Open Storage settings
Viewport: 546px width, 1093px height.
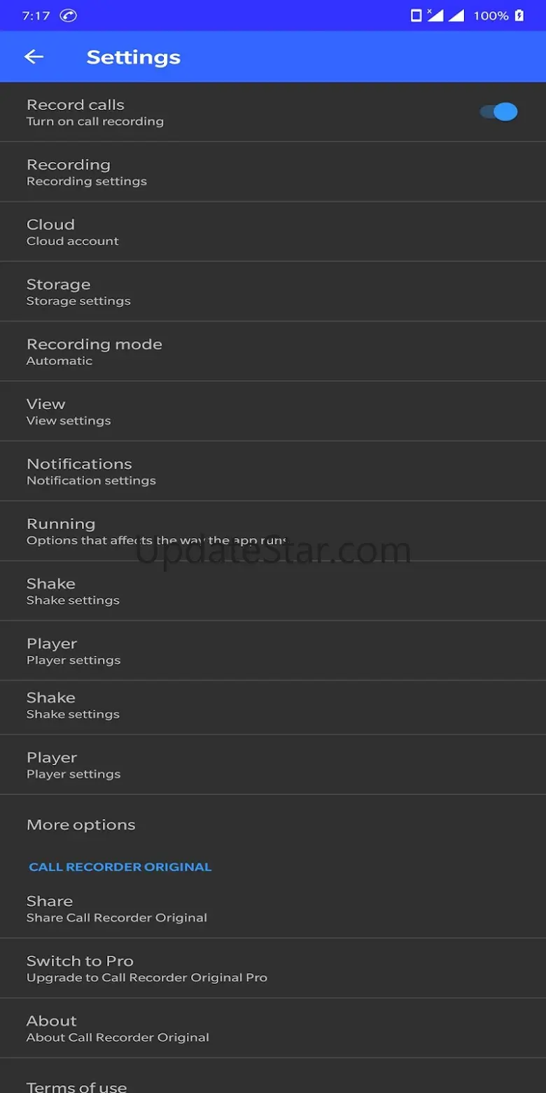[273, 291]
